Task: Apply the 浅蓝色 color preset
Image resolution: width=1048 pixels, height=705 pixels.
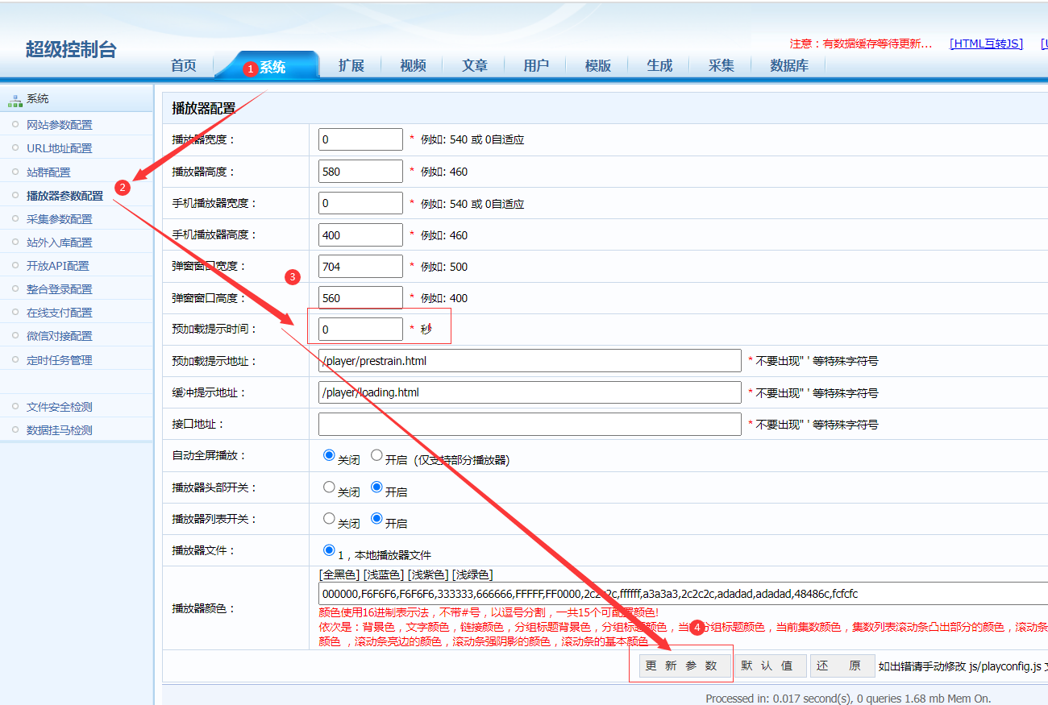Action: coord(384,574)
